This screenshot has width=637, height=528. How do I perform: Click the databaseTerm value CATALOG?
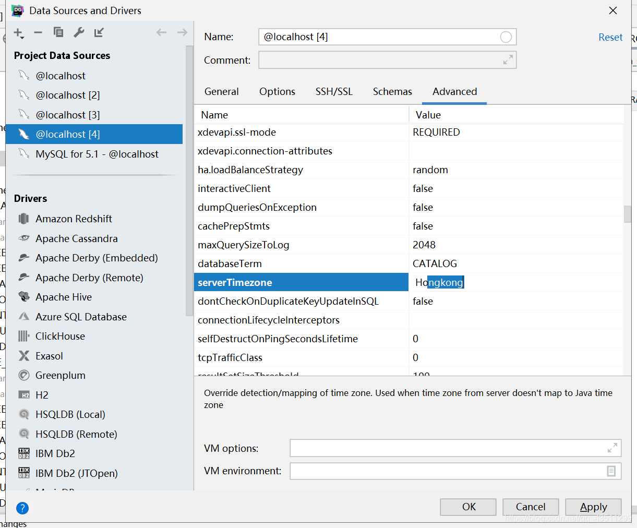[x=515, y=263]
